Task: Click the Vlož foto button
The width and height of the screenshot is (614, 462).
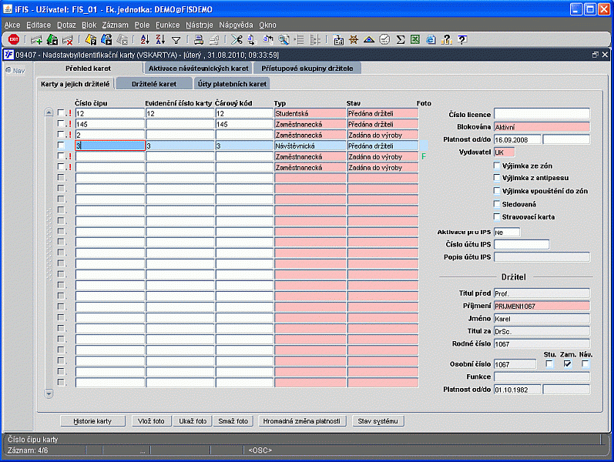Action: [x=151, y=421]
